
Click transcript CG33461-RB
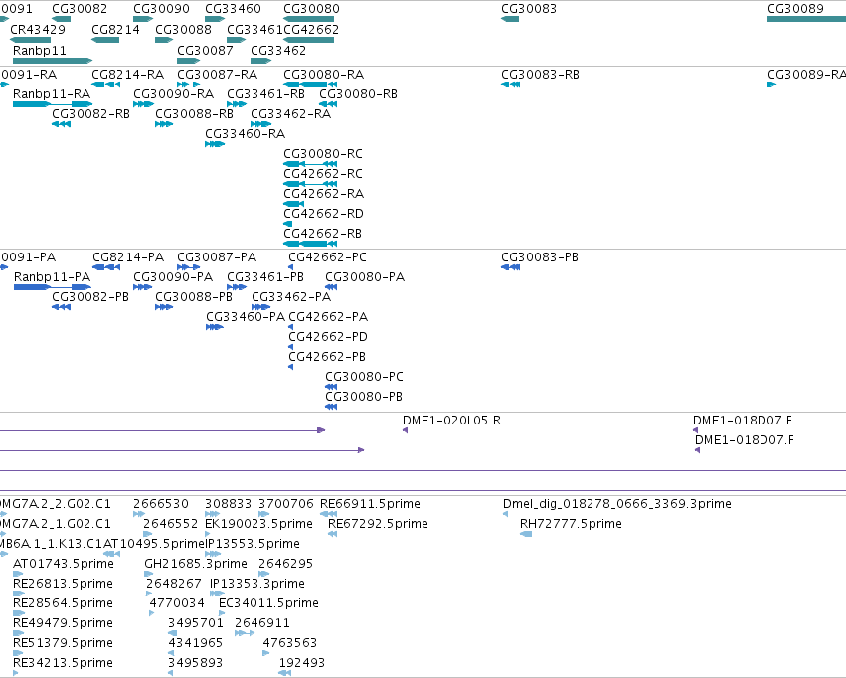(266, 93)
